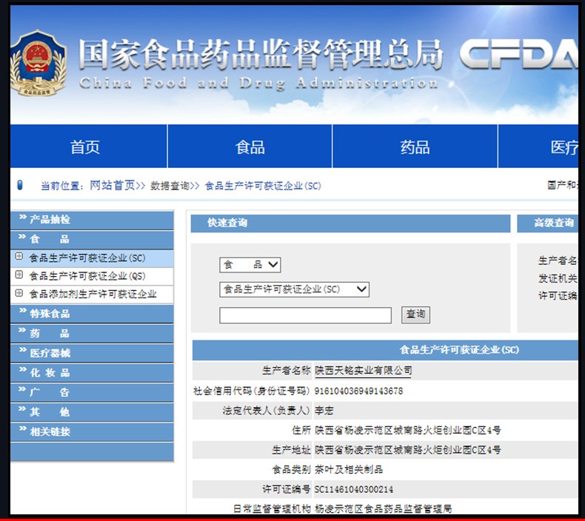Expand the 食品 sidebar section
Image resolution: width=585 pixels, height=521 pixels.
[x=92, y=240]
